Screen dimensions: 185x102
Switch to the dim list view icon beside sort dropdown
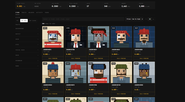click(146, 19)
